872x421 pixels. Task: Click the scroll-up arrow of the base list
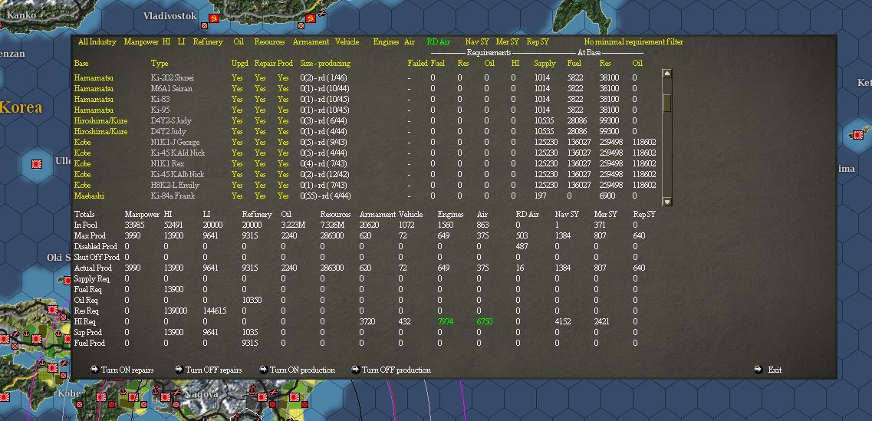(667, 74)
